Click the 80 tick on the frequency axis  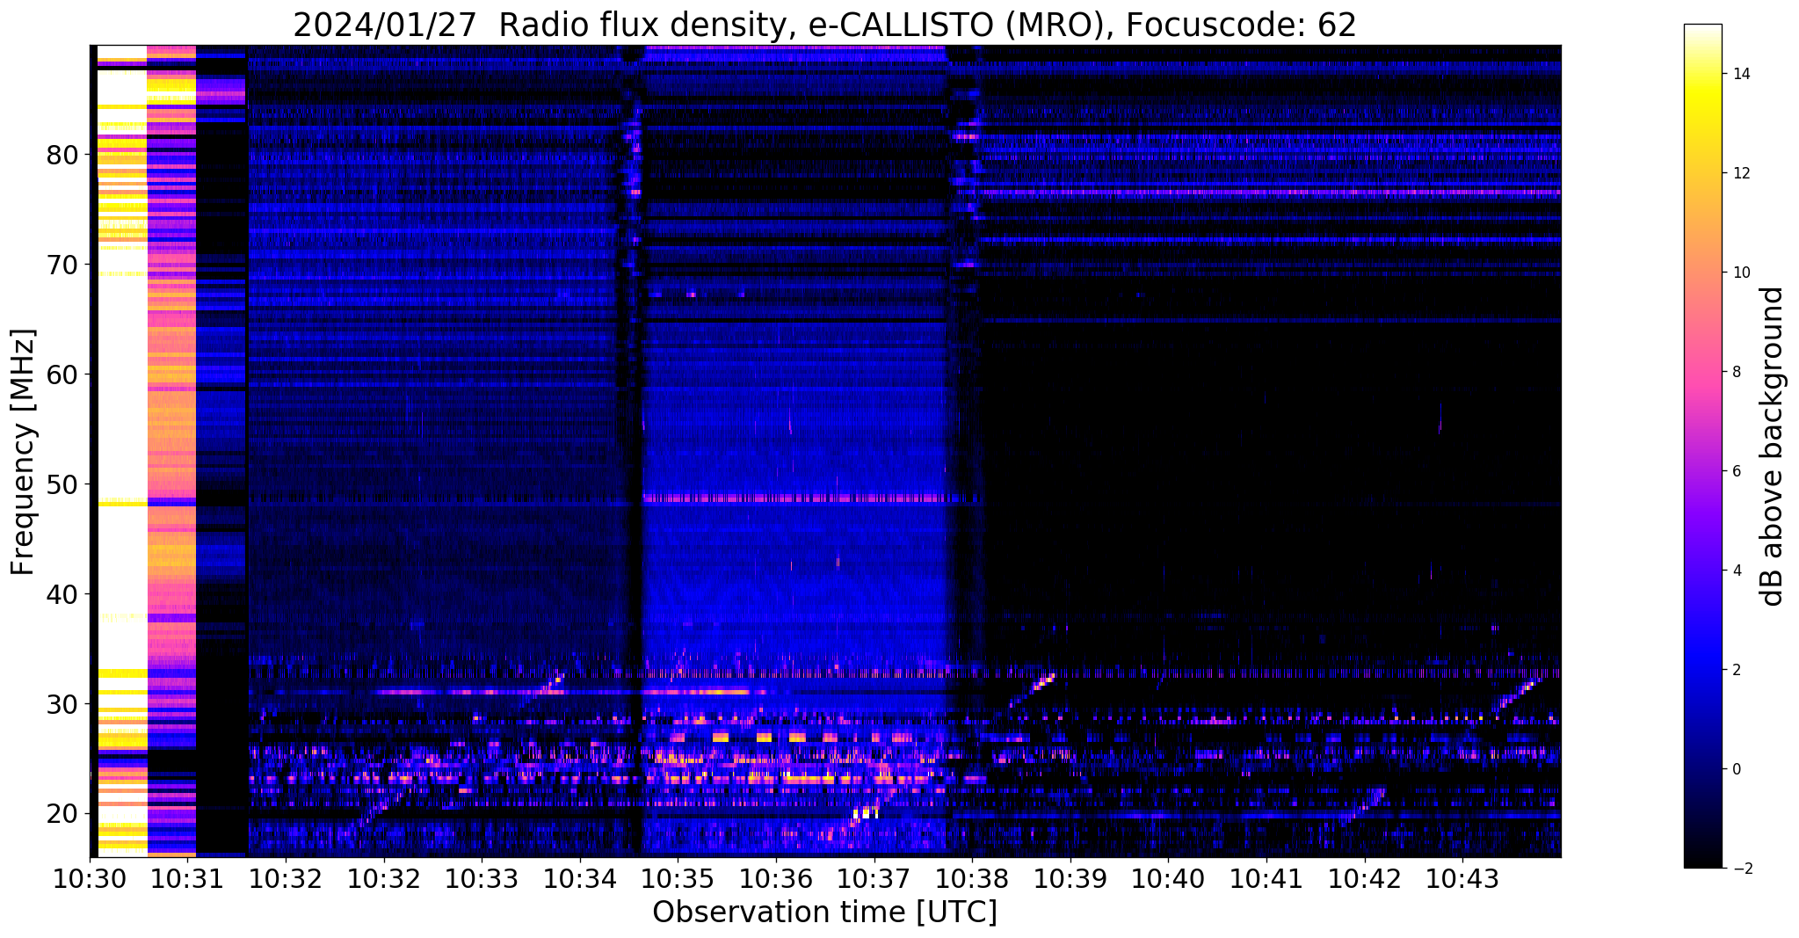pos(62,155)
